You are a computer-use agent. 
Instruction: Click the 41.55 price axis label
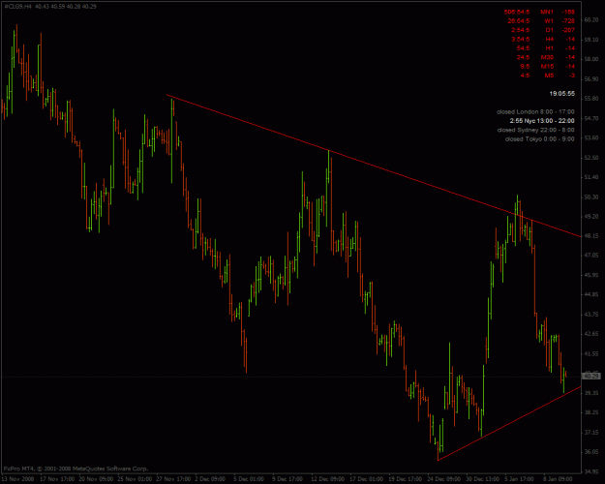(591, 353)
